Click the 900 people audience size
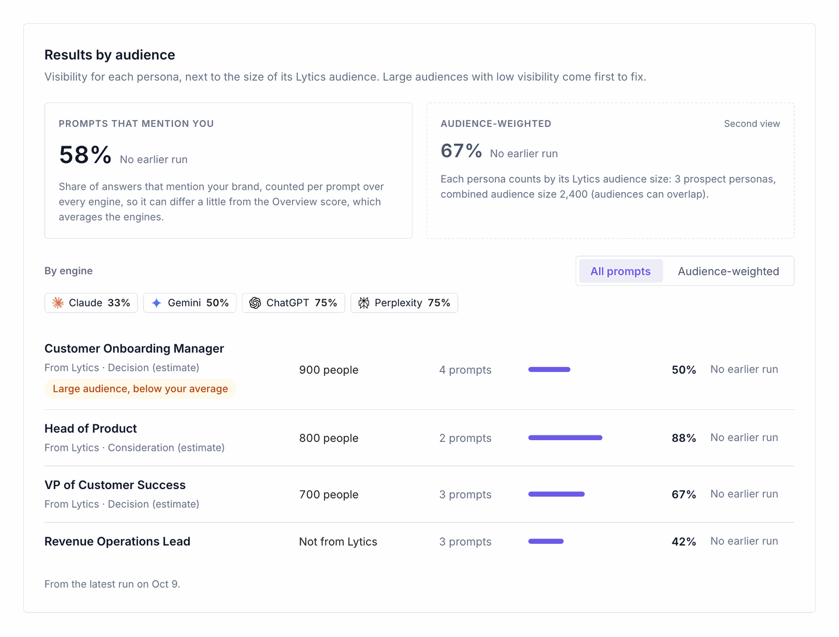Image resolution: width=839 pixels, height=637 pixels. coord(329,370)
